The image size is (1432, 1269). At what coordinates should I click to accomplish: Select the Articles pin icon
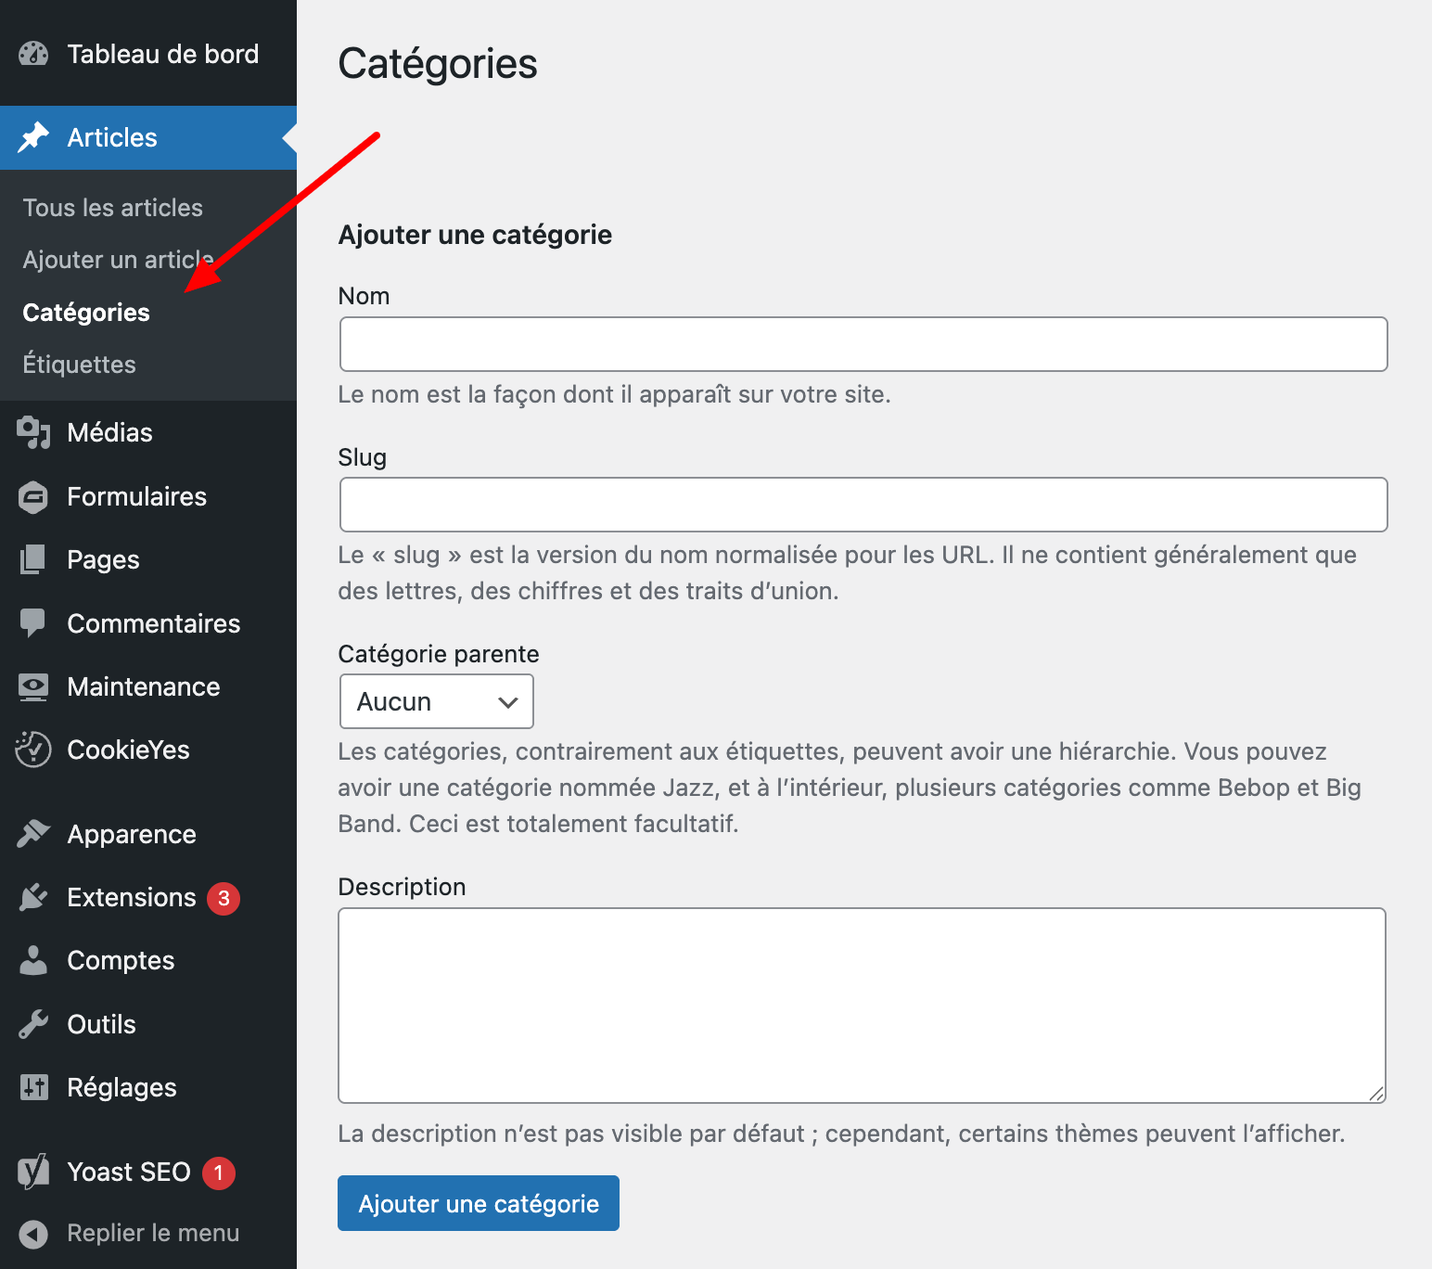[33, 137]
